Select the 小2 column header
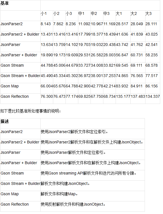Image resolution: width=163 pixels, height=214 pixels. [56, 13]
